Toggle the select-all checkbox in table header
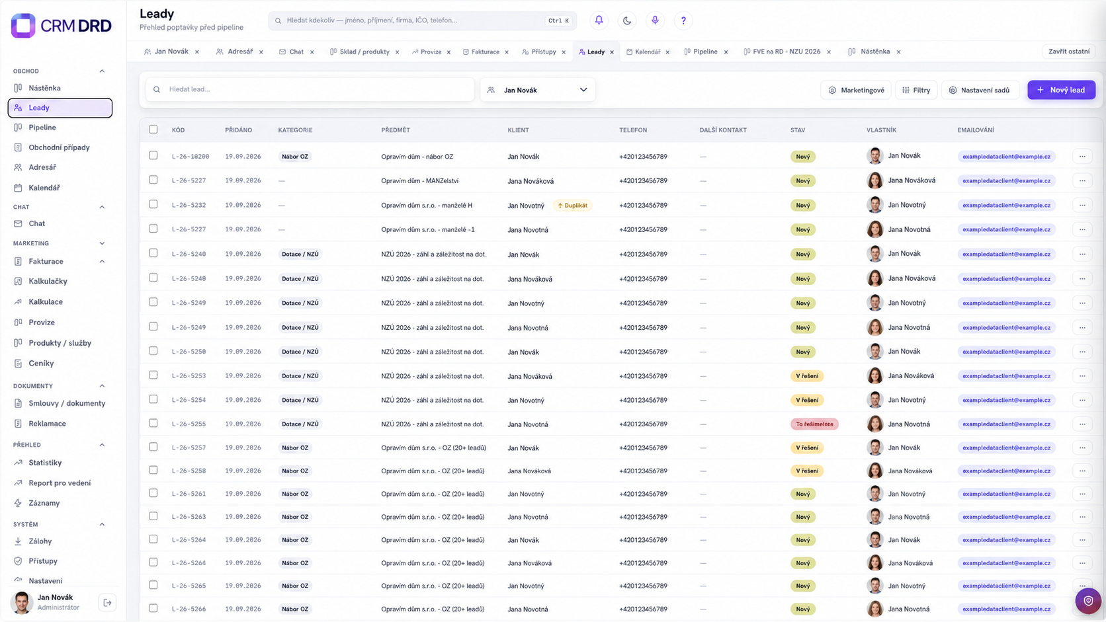This screenshot has height=622, width=1106. (x=153, y=130)
